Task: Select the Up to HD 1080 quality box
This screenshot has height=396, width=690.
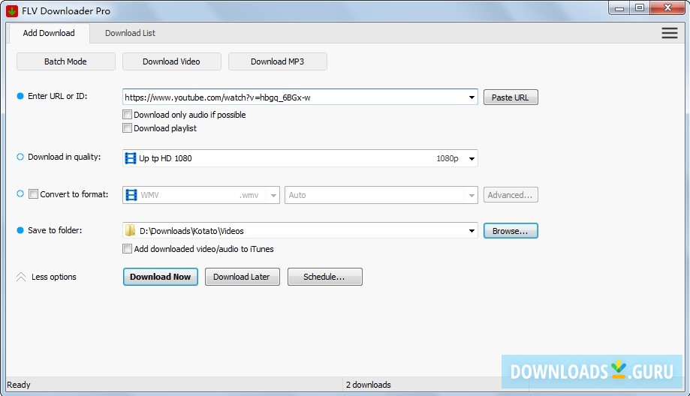Action: tap(300, 158)
